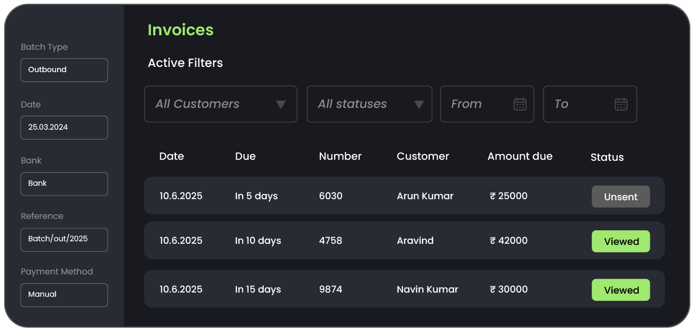Sort by the Date column header

[171, 156]
